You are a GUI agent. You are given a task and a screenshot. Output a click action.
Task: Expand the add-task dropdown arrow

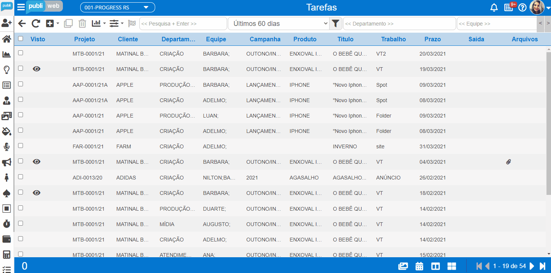(x=58, y=23)
